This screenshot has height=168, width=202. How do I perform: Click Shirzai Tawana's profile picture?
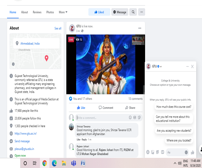[71, 127]
